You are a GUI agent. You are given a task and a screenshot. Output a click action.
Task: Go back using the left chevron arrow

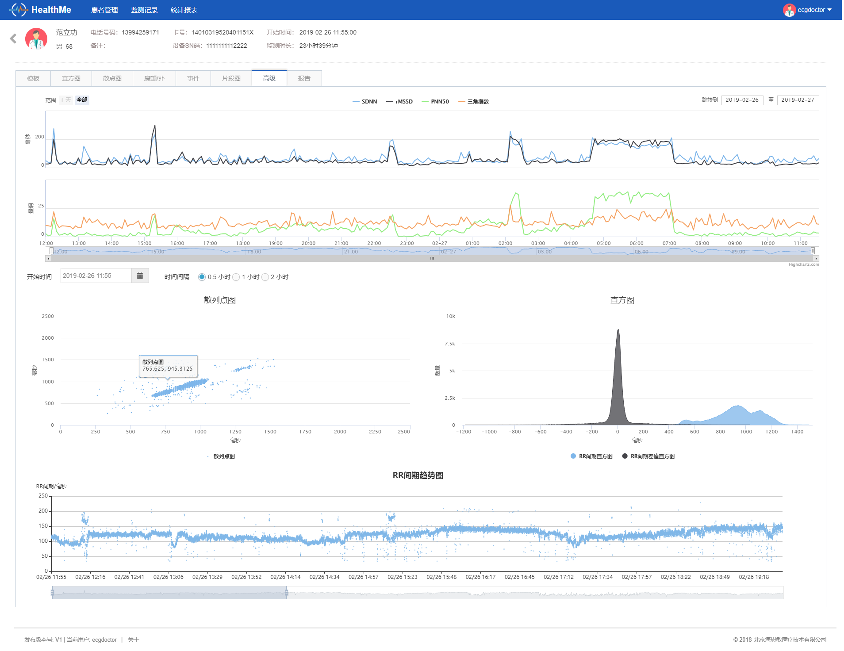pos(13,39)
